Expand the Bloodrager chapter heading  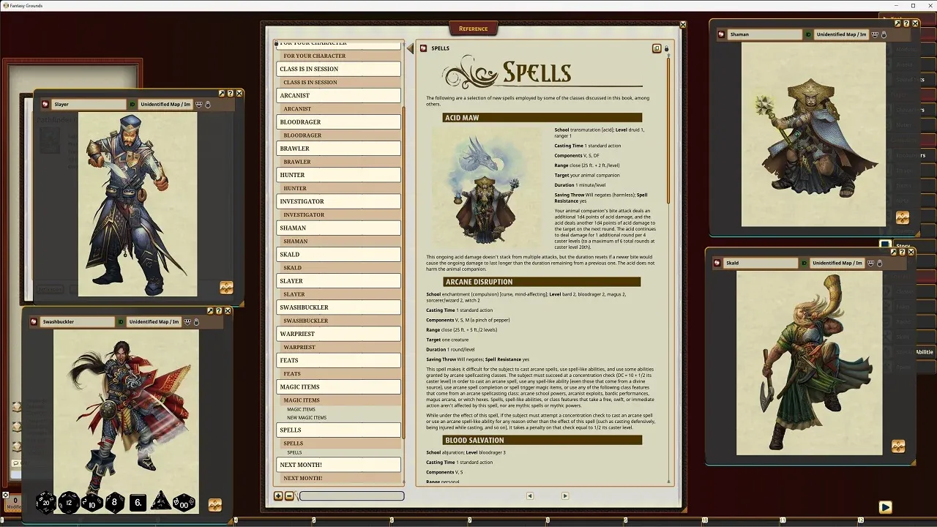click(x=340, y=122)
